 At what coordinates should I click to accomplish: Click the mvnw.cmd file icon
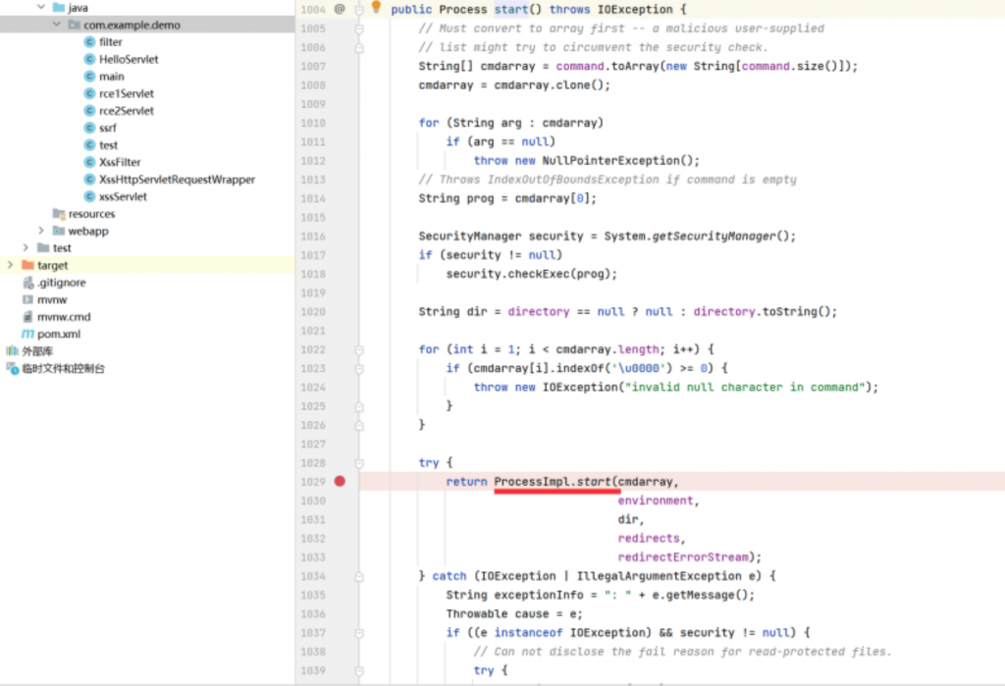pos(27,317)
